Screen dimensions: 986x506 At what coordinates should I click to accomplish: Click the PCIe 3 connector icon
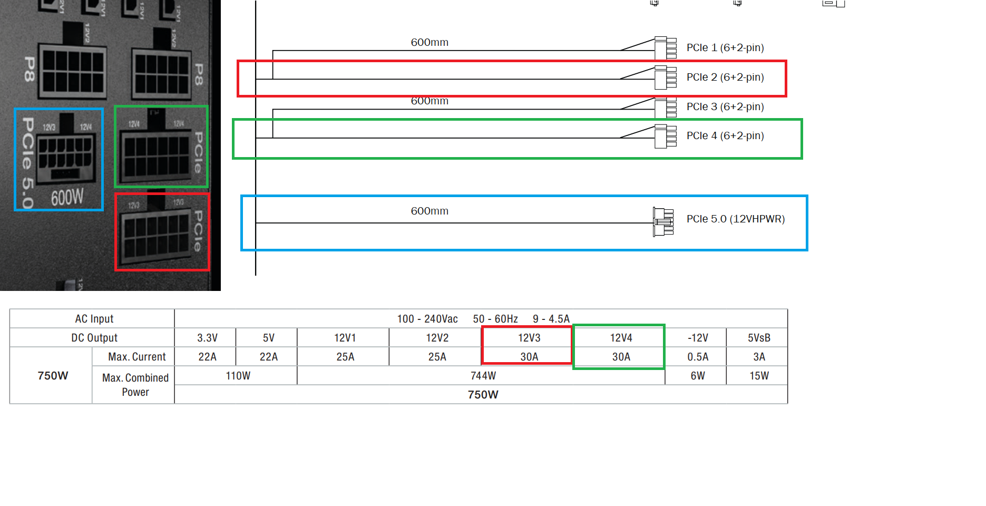[x=666, y=108]
